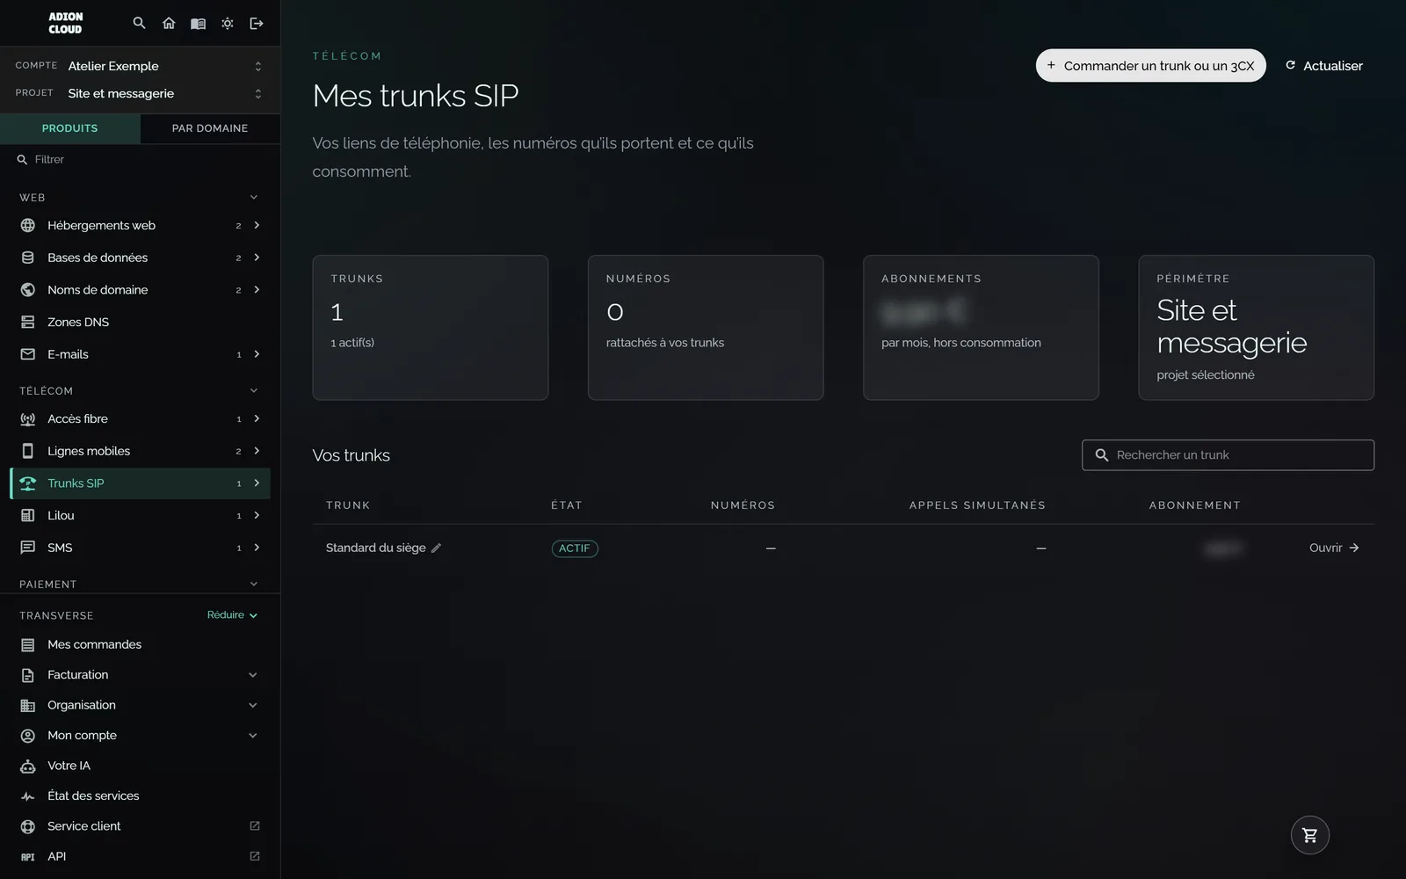
Task: Open Votre IA robot item
Action: (x=140, y=766)
